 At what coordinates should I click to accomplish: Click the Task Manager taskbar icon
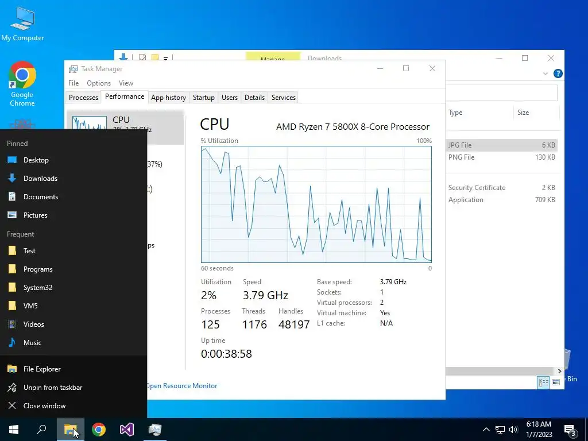pos(155,430)
